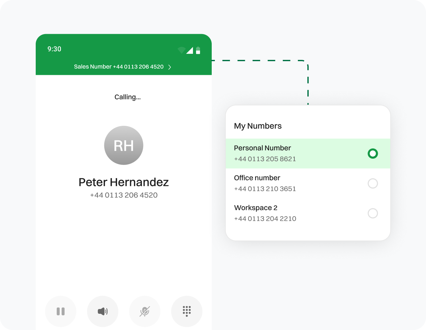Tap the cellular signal icon
The image size is (426, 330).
click(x=190, y=50)
